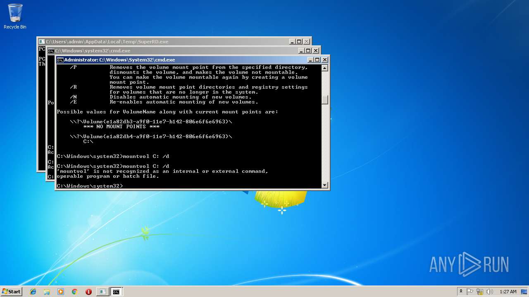The image size is (529, 297).
Task: Click the 'Possible values for VolumeName' line
Action: 167,112
